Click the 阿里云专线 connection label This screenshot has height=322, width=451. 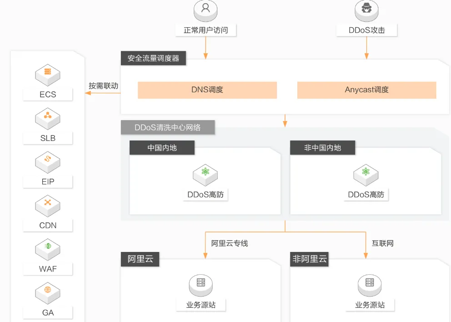[x=229, y=243]
